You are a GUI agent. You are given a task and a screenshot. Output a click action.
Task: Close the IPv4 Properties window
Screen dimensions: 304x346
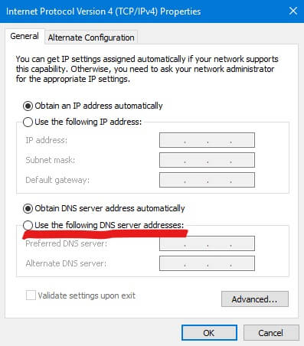coord(293,11)
